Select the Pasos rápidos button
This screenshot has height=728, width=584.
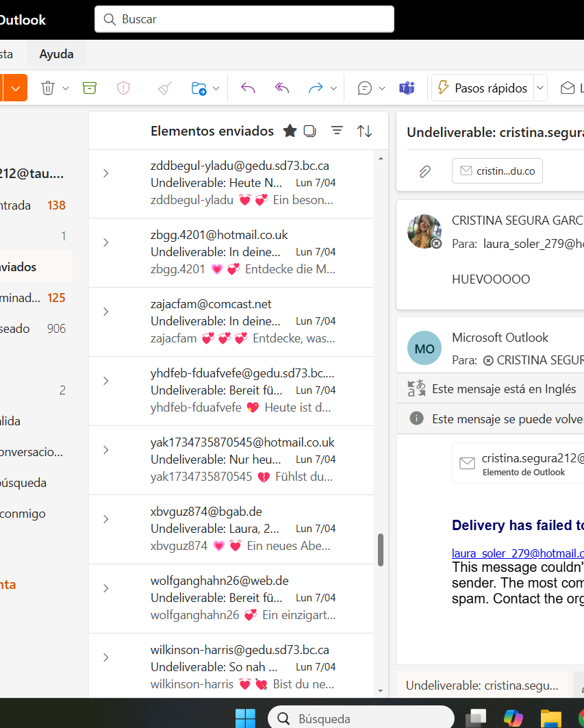[x=483, y=88]
